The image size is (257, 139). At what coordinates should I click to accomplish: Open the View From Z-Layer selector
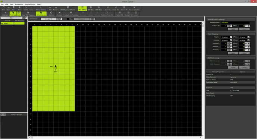48,19
